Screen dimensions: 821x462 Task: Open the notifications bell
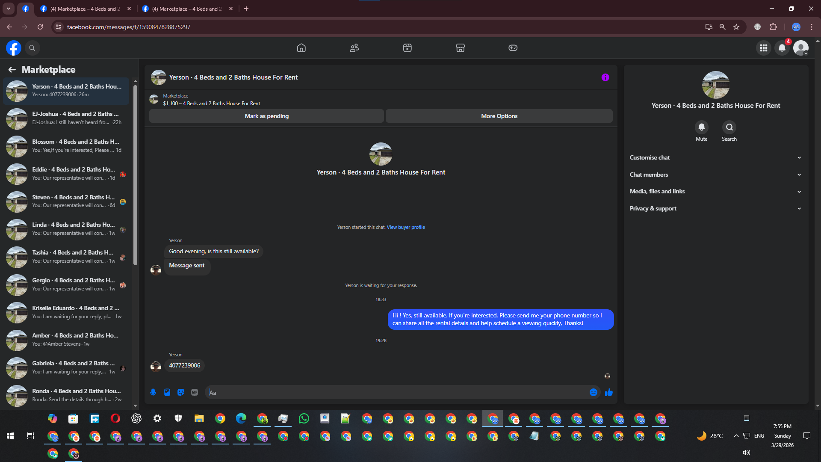click(x=782, y=48)
